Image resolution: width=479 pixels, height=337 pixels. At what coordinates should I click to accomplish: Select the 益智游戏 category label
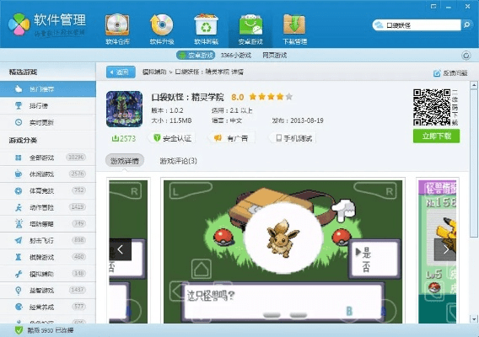41,291
